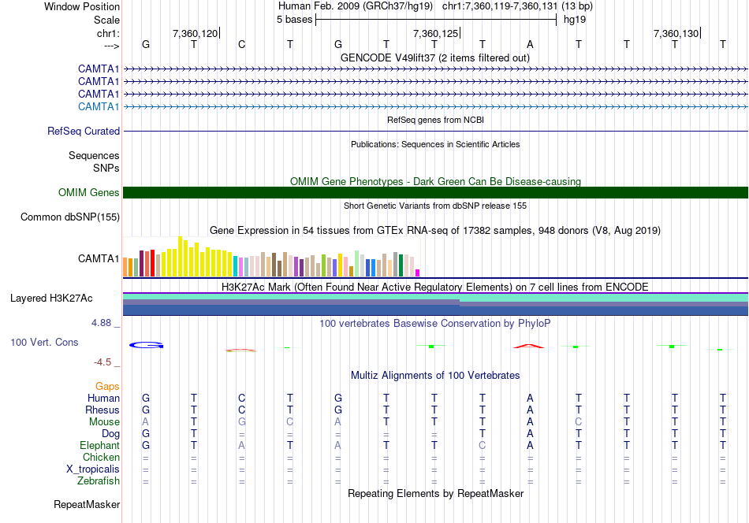Image resolution: width=749 pixels, height=523 pixels.
Task: Click the light-blue CAMTA1 transcript arrows row
Action: click(x=436, y=107)
